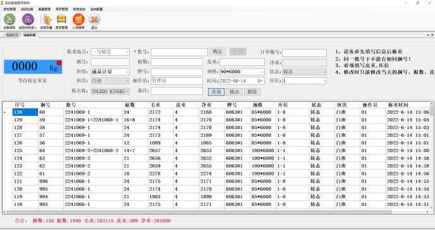Click the 删除 delete button

[x=252, y=92]
